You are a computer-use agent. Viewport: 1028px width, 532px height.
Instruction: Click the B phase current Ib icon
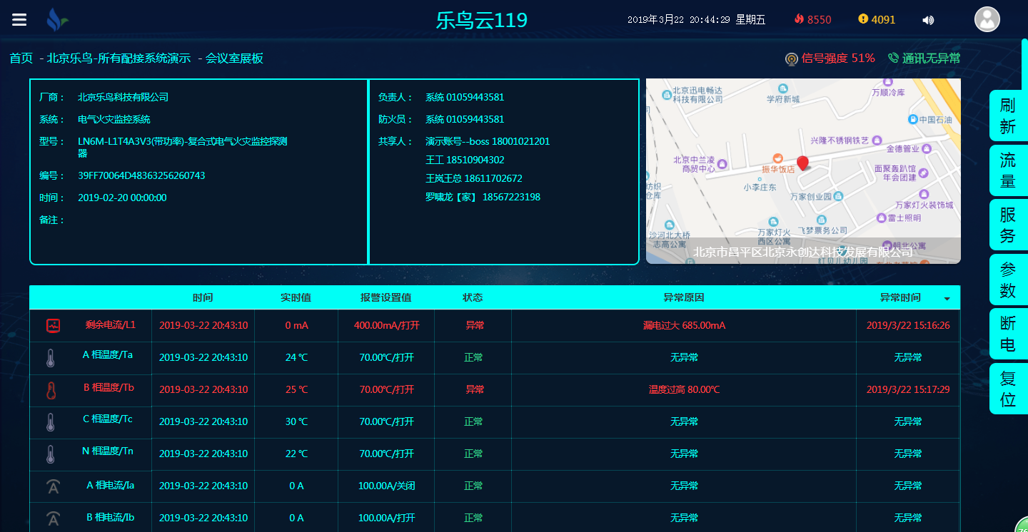pos(54,518)
